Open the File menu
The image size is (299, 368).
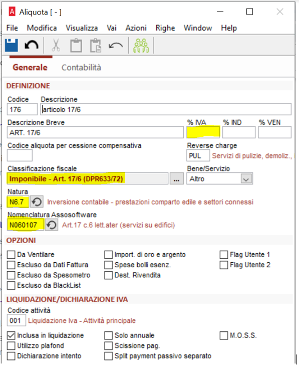(x=12, y=28)
